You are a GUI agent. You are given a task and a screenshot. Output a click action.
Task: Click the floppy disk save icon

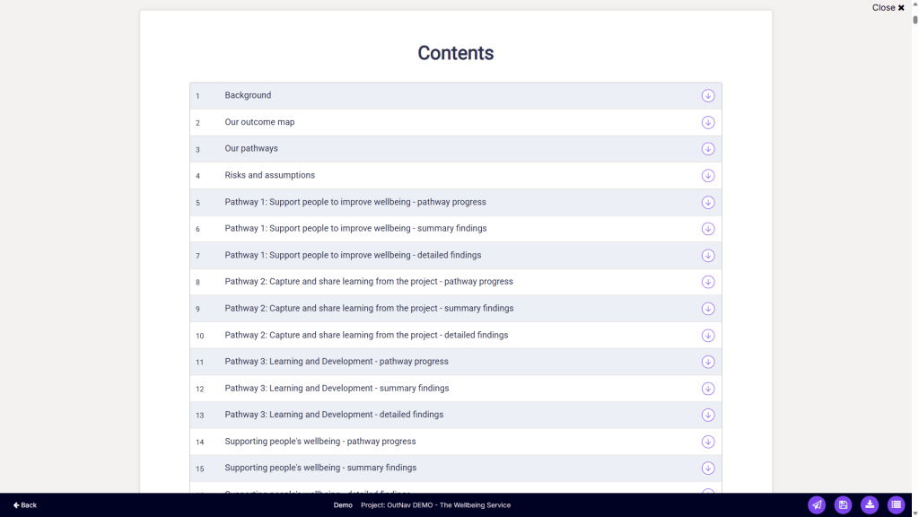[x=843, y=505]
